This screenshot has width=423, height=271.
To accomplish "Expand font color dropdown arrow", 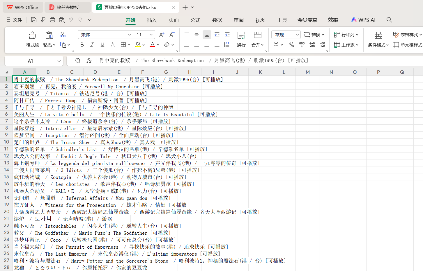I will (158, 45).
